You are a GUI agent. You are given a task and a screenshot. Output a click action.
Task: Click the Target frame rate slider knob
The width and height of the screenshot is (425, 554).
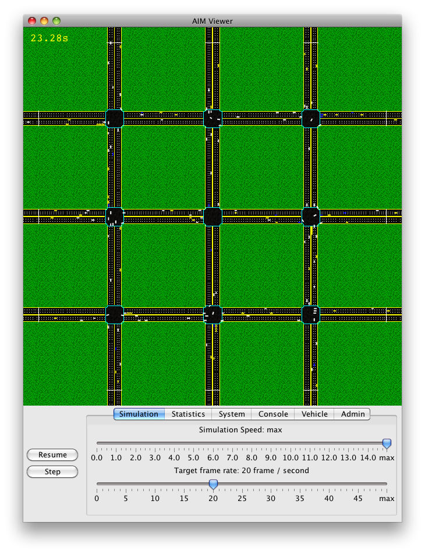pos(213,484)
